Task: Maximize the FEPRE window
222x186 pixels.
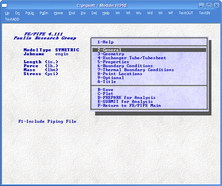Action: [209, 6]
